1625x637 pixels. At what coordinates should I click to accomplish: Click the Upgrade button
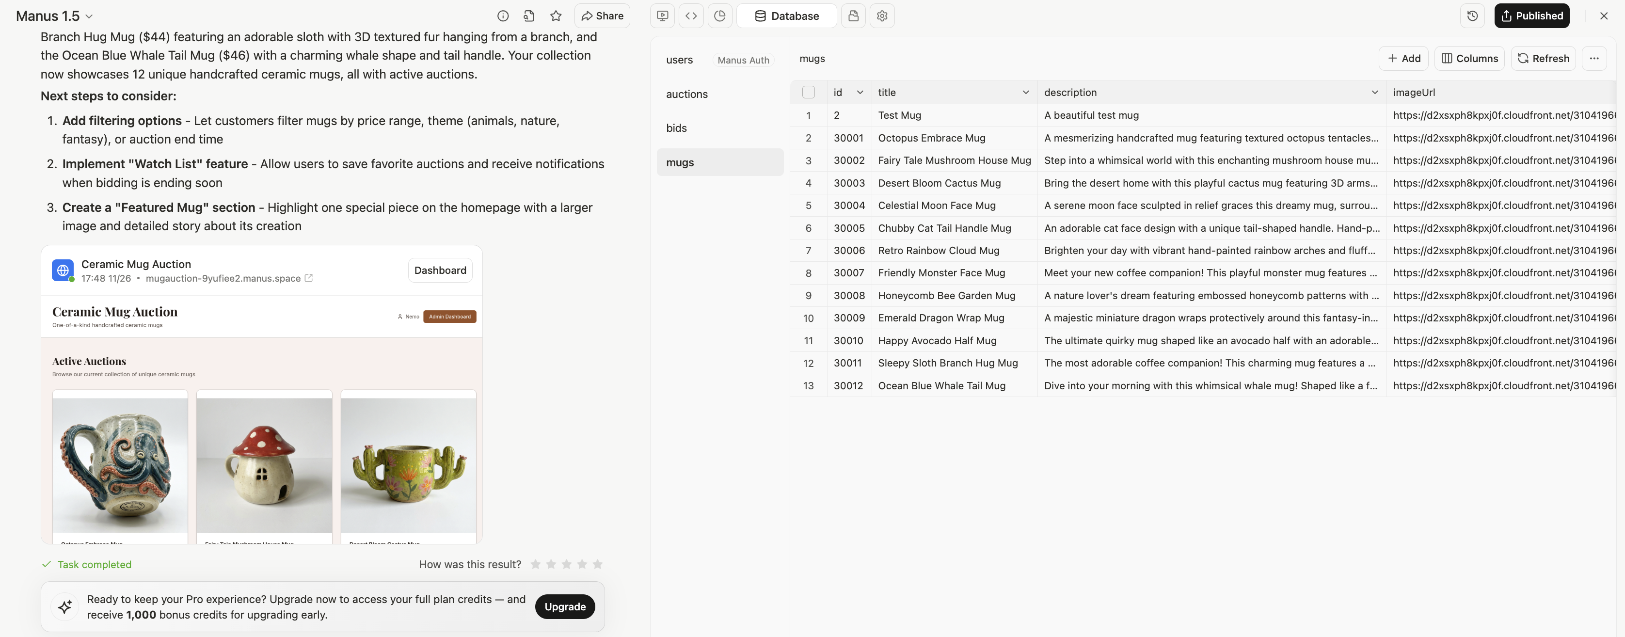[565, 606]
